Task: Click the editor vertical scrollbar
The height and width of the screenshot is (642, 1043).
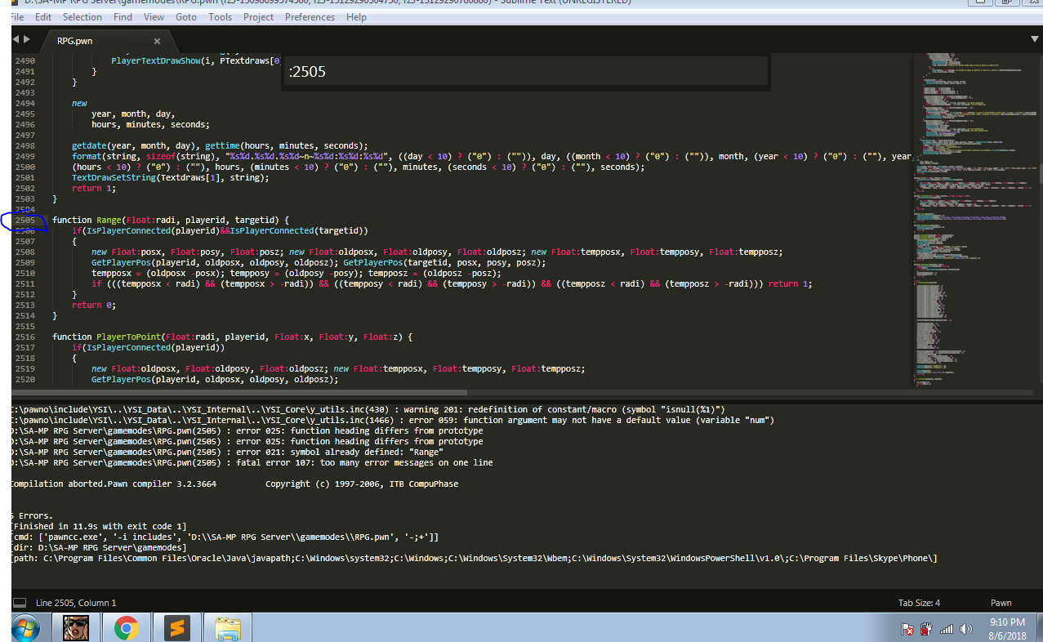Action: coord(1040,221)
